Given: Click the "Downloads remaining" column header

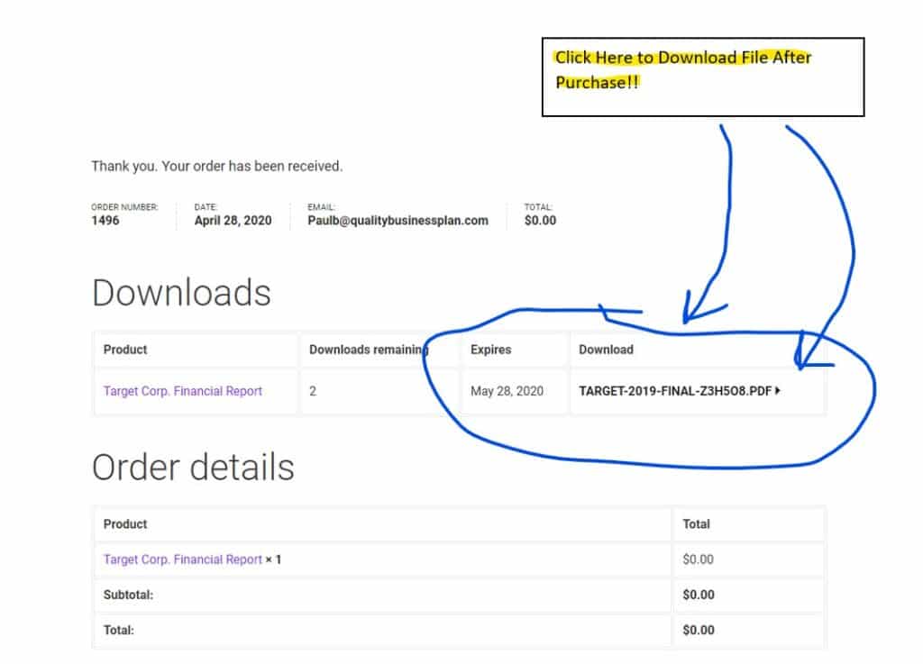Looking at the screenshot, I should coord(366,350).
